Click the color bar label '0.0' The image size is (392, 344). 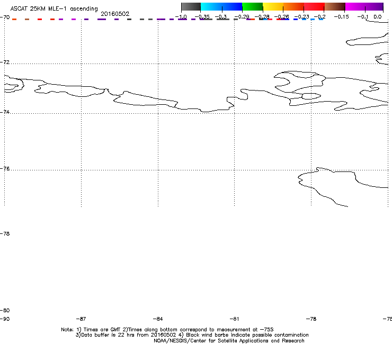378,17
